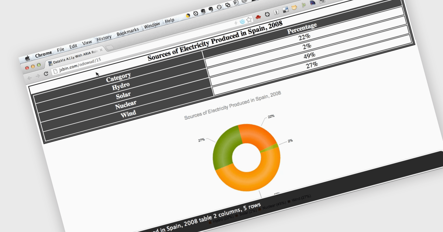
Task: Click the 27% table cell
Action: click(x=312, y=66)
